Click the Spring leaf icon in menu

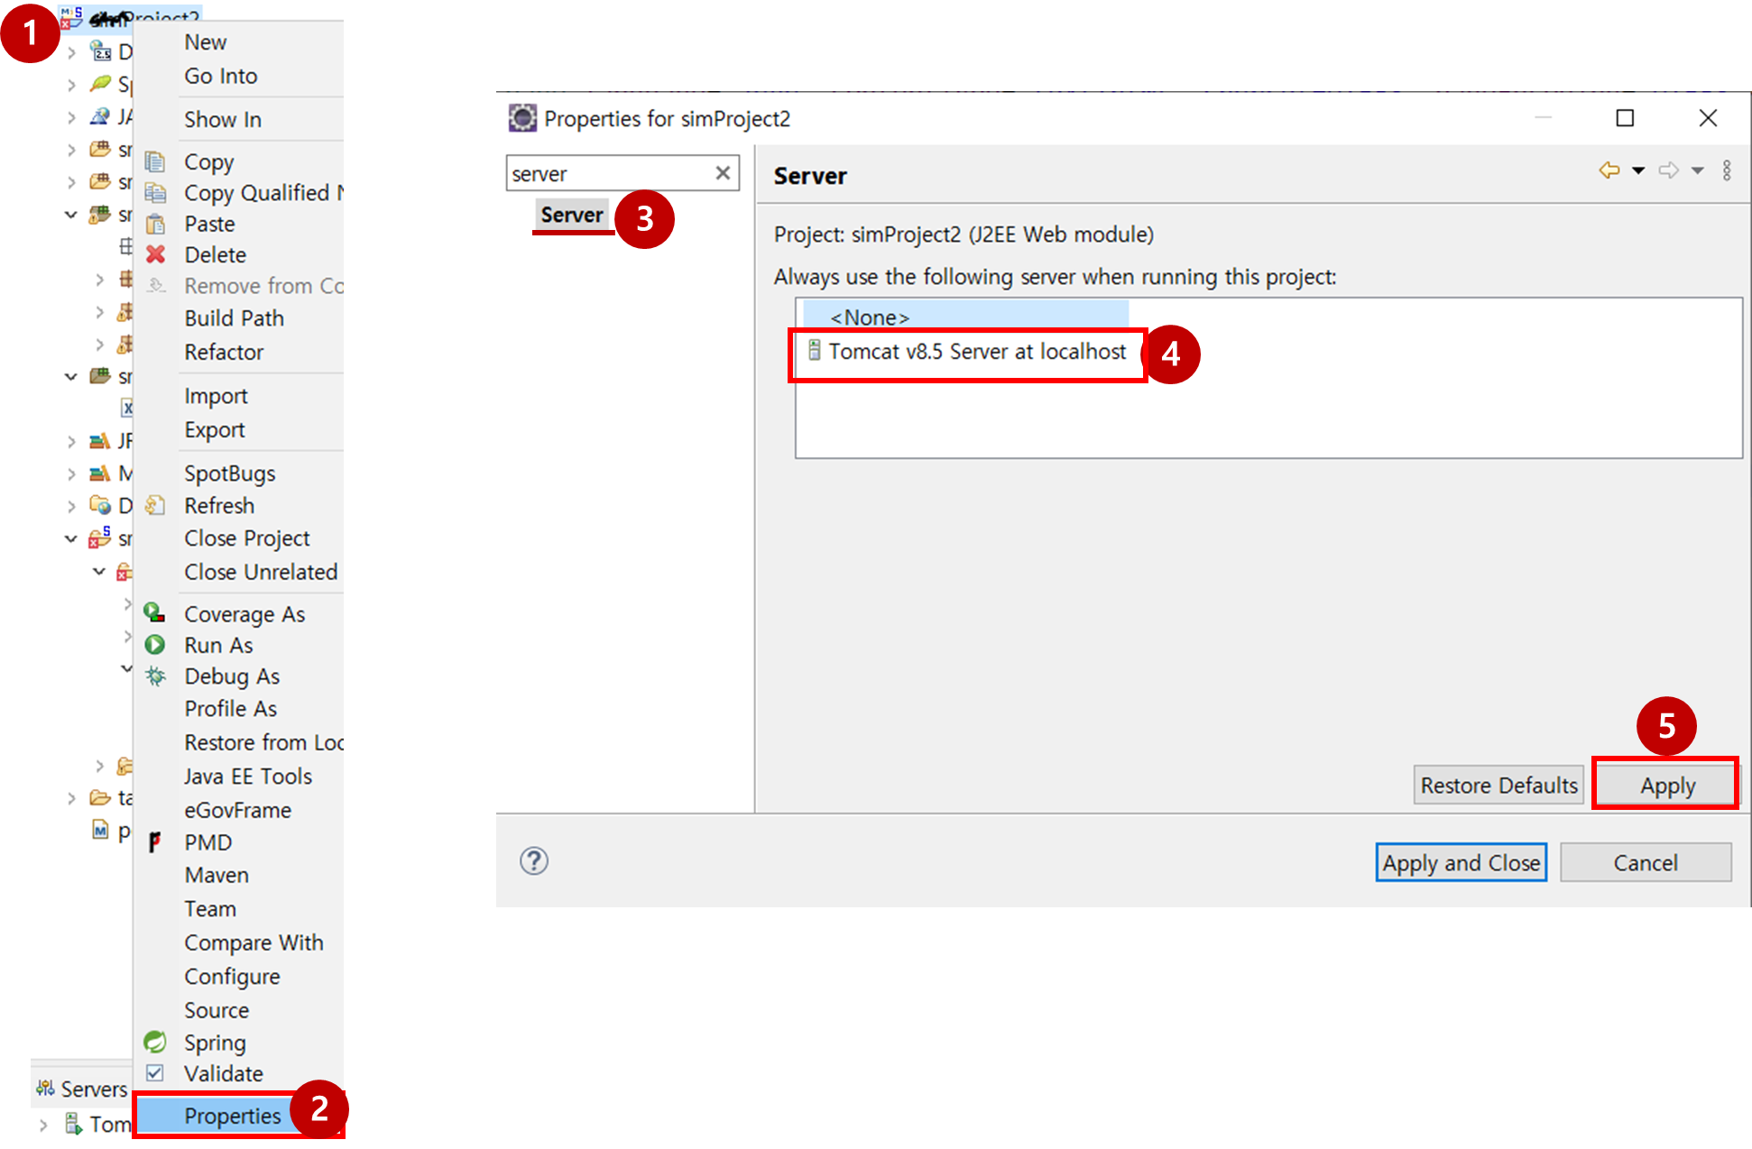(x=155, y=1042)
